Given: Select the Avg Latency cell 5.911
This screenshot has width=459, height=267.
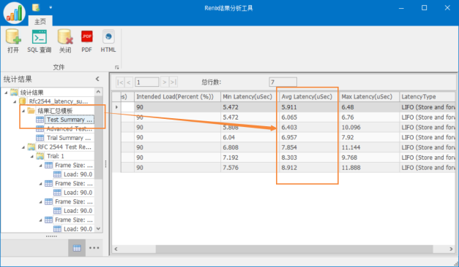Looking at the screenshot, I should tap(309, 107).
